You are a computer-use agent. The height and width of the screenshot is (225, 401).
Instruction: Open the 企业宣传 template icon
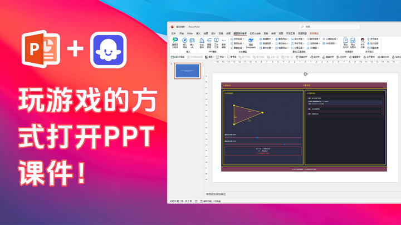(202, 41)
